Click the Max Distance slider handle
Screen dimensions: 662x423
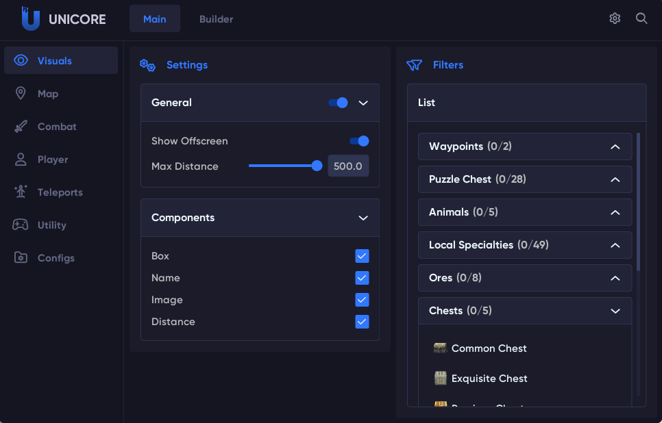(317, 166)
